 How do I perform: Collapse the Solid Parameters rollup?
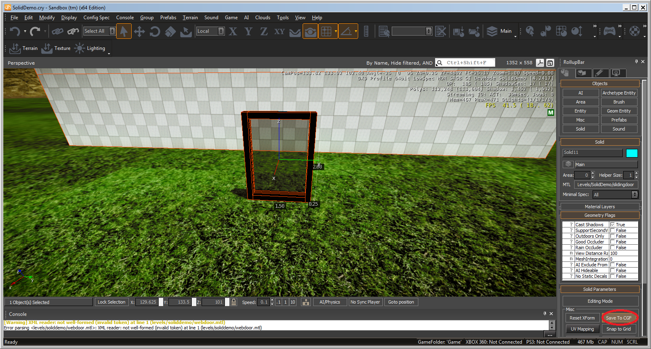pos(600,289)
